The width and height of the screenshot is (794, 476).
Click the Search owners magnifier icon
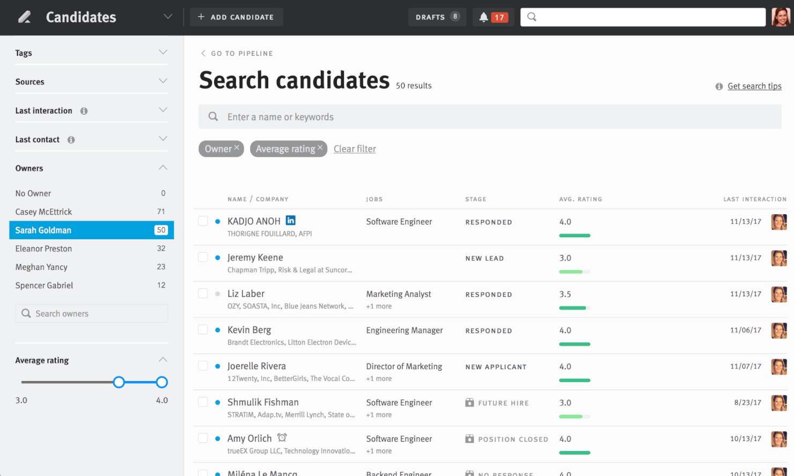26,313
